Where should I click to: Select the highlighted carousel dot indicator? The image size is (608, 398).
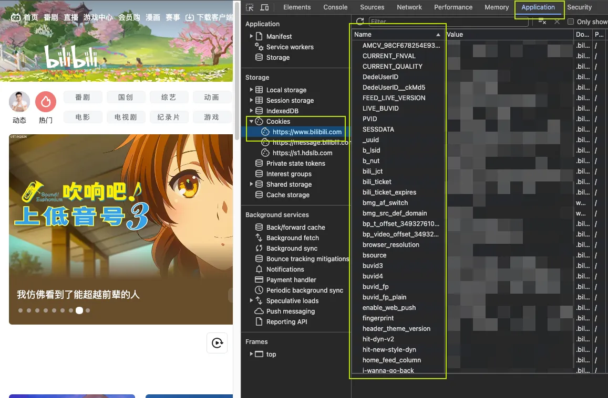pyautogui.click(x=79, y=310)
